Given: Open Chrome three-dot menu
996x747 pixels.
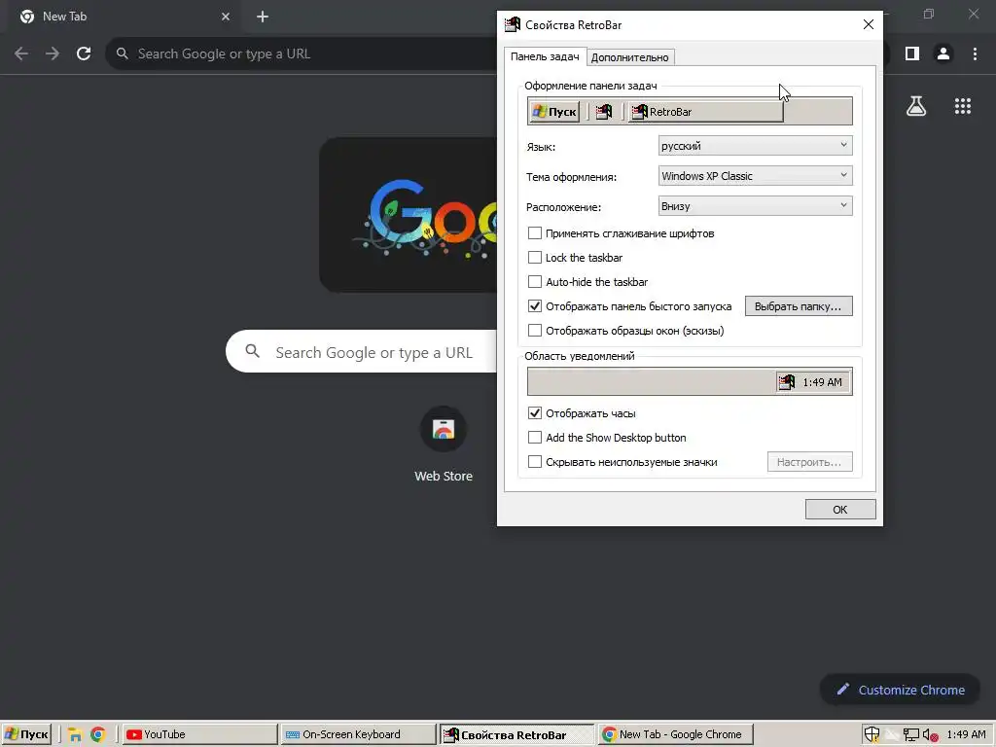Looking at the screenshot, I should point(975,54).
